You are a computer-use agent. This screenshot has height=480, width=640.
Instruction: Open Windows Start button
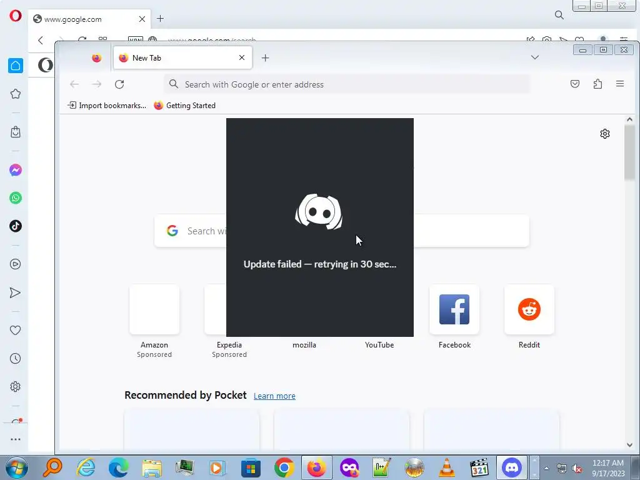pos(17,467)
